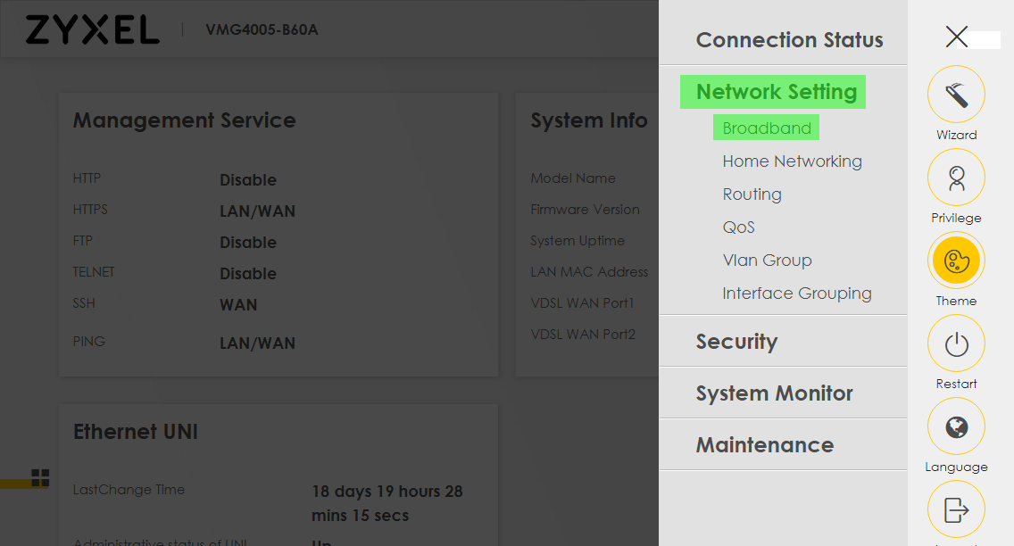Open the Language globe icon
This screenshot has width=1014, height=546.
[x=956, y=426]
